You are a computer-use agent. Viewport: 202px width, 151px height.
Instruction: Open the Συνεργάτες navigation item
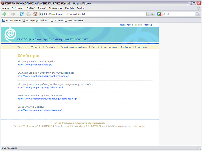pos(51,47)
